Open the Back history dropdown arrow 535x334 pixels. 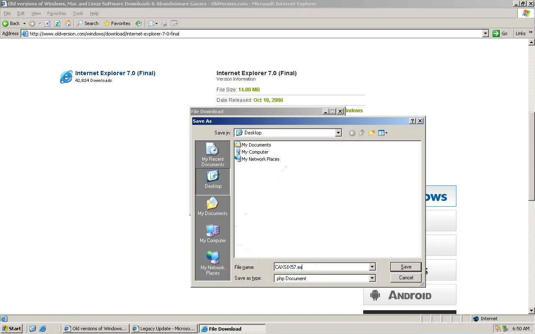coord(24,23)
